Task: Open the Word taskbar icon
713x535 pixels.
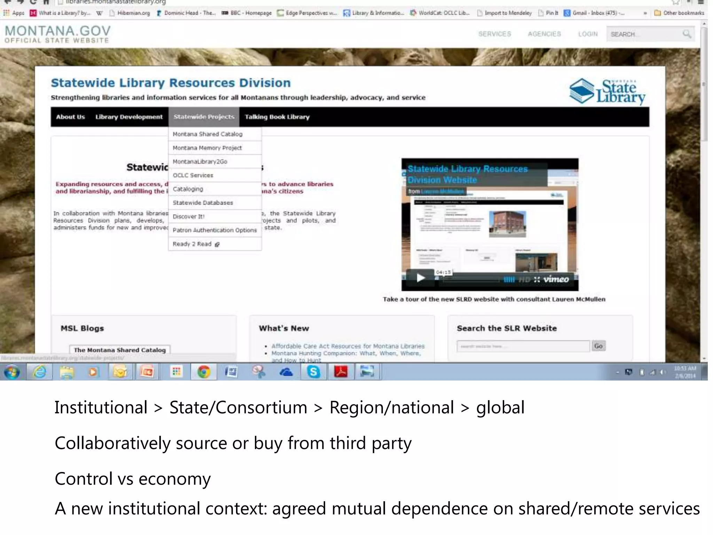Action: [x=231, y=372]
